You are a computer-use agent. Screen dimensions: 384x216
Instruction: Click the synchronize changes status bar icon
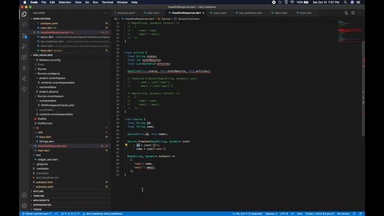coord(56,214)
